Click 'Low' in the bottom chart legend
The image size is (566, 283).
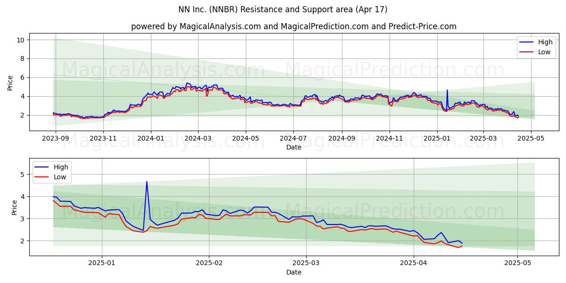[x=60, y=177]
